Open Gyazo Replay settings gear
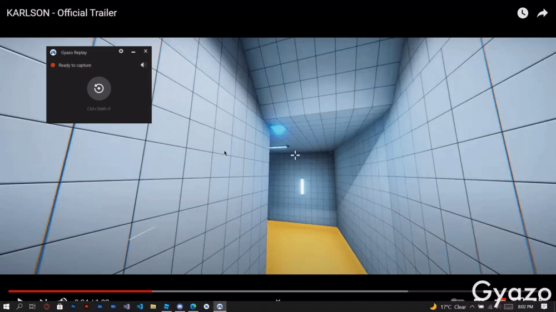This screenshot has height=312, width=556. click(121, 51)
